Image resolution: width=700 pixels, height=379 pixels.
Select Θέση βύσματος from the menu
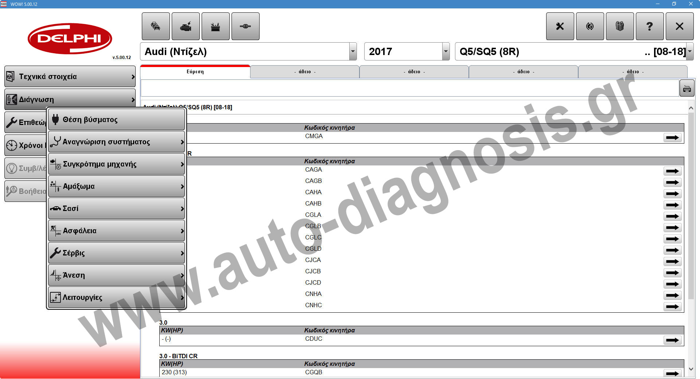[116, 120]
